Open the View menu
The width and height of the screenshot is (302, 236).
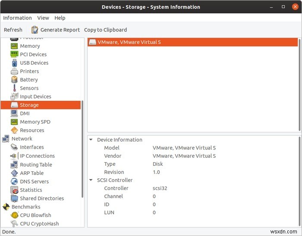(43, 18)
